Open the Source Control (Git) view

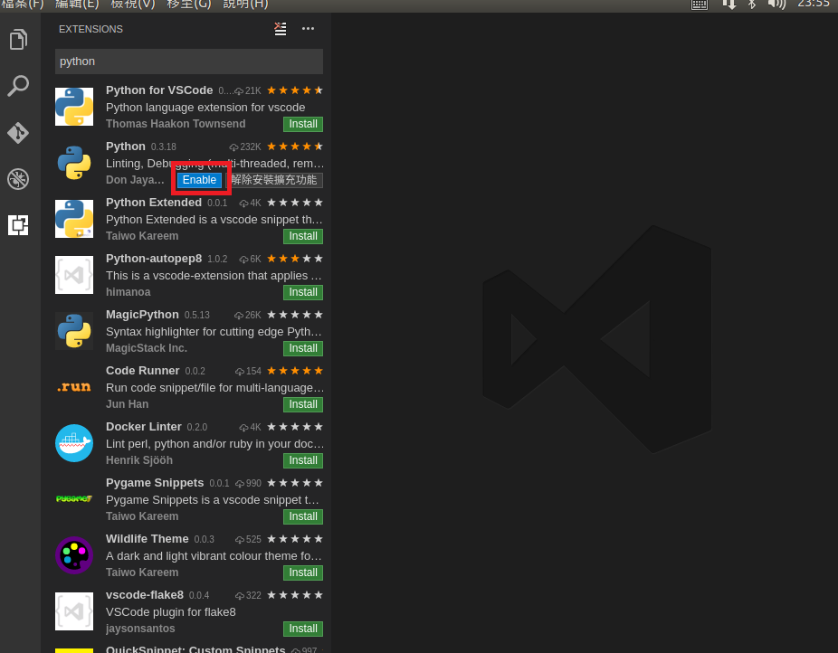18,133
